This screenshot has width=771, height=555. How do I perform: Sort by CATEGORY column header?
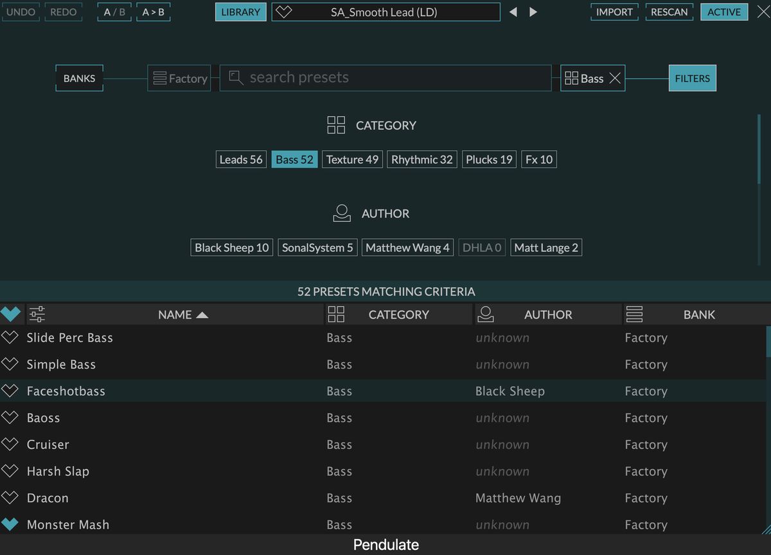click(398, 314)
